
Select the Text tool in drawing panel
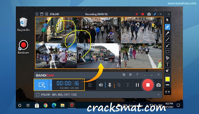167,64
